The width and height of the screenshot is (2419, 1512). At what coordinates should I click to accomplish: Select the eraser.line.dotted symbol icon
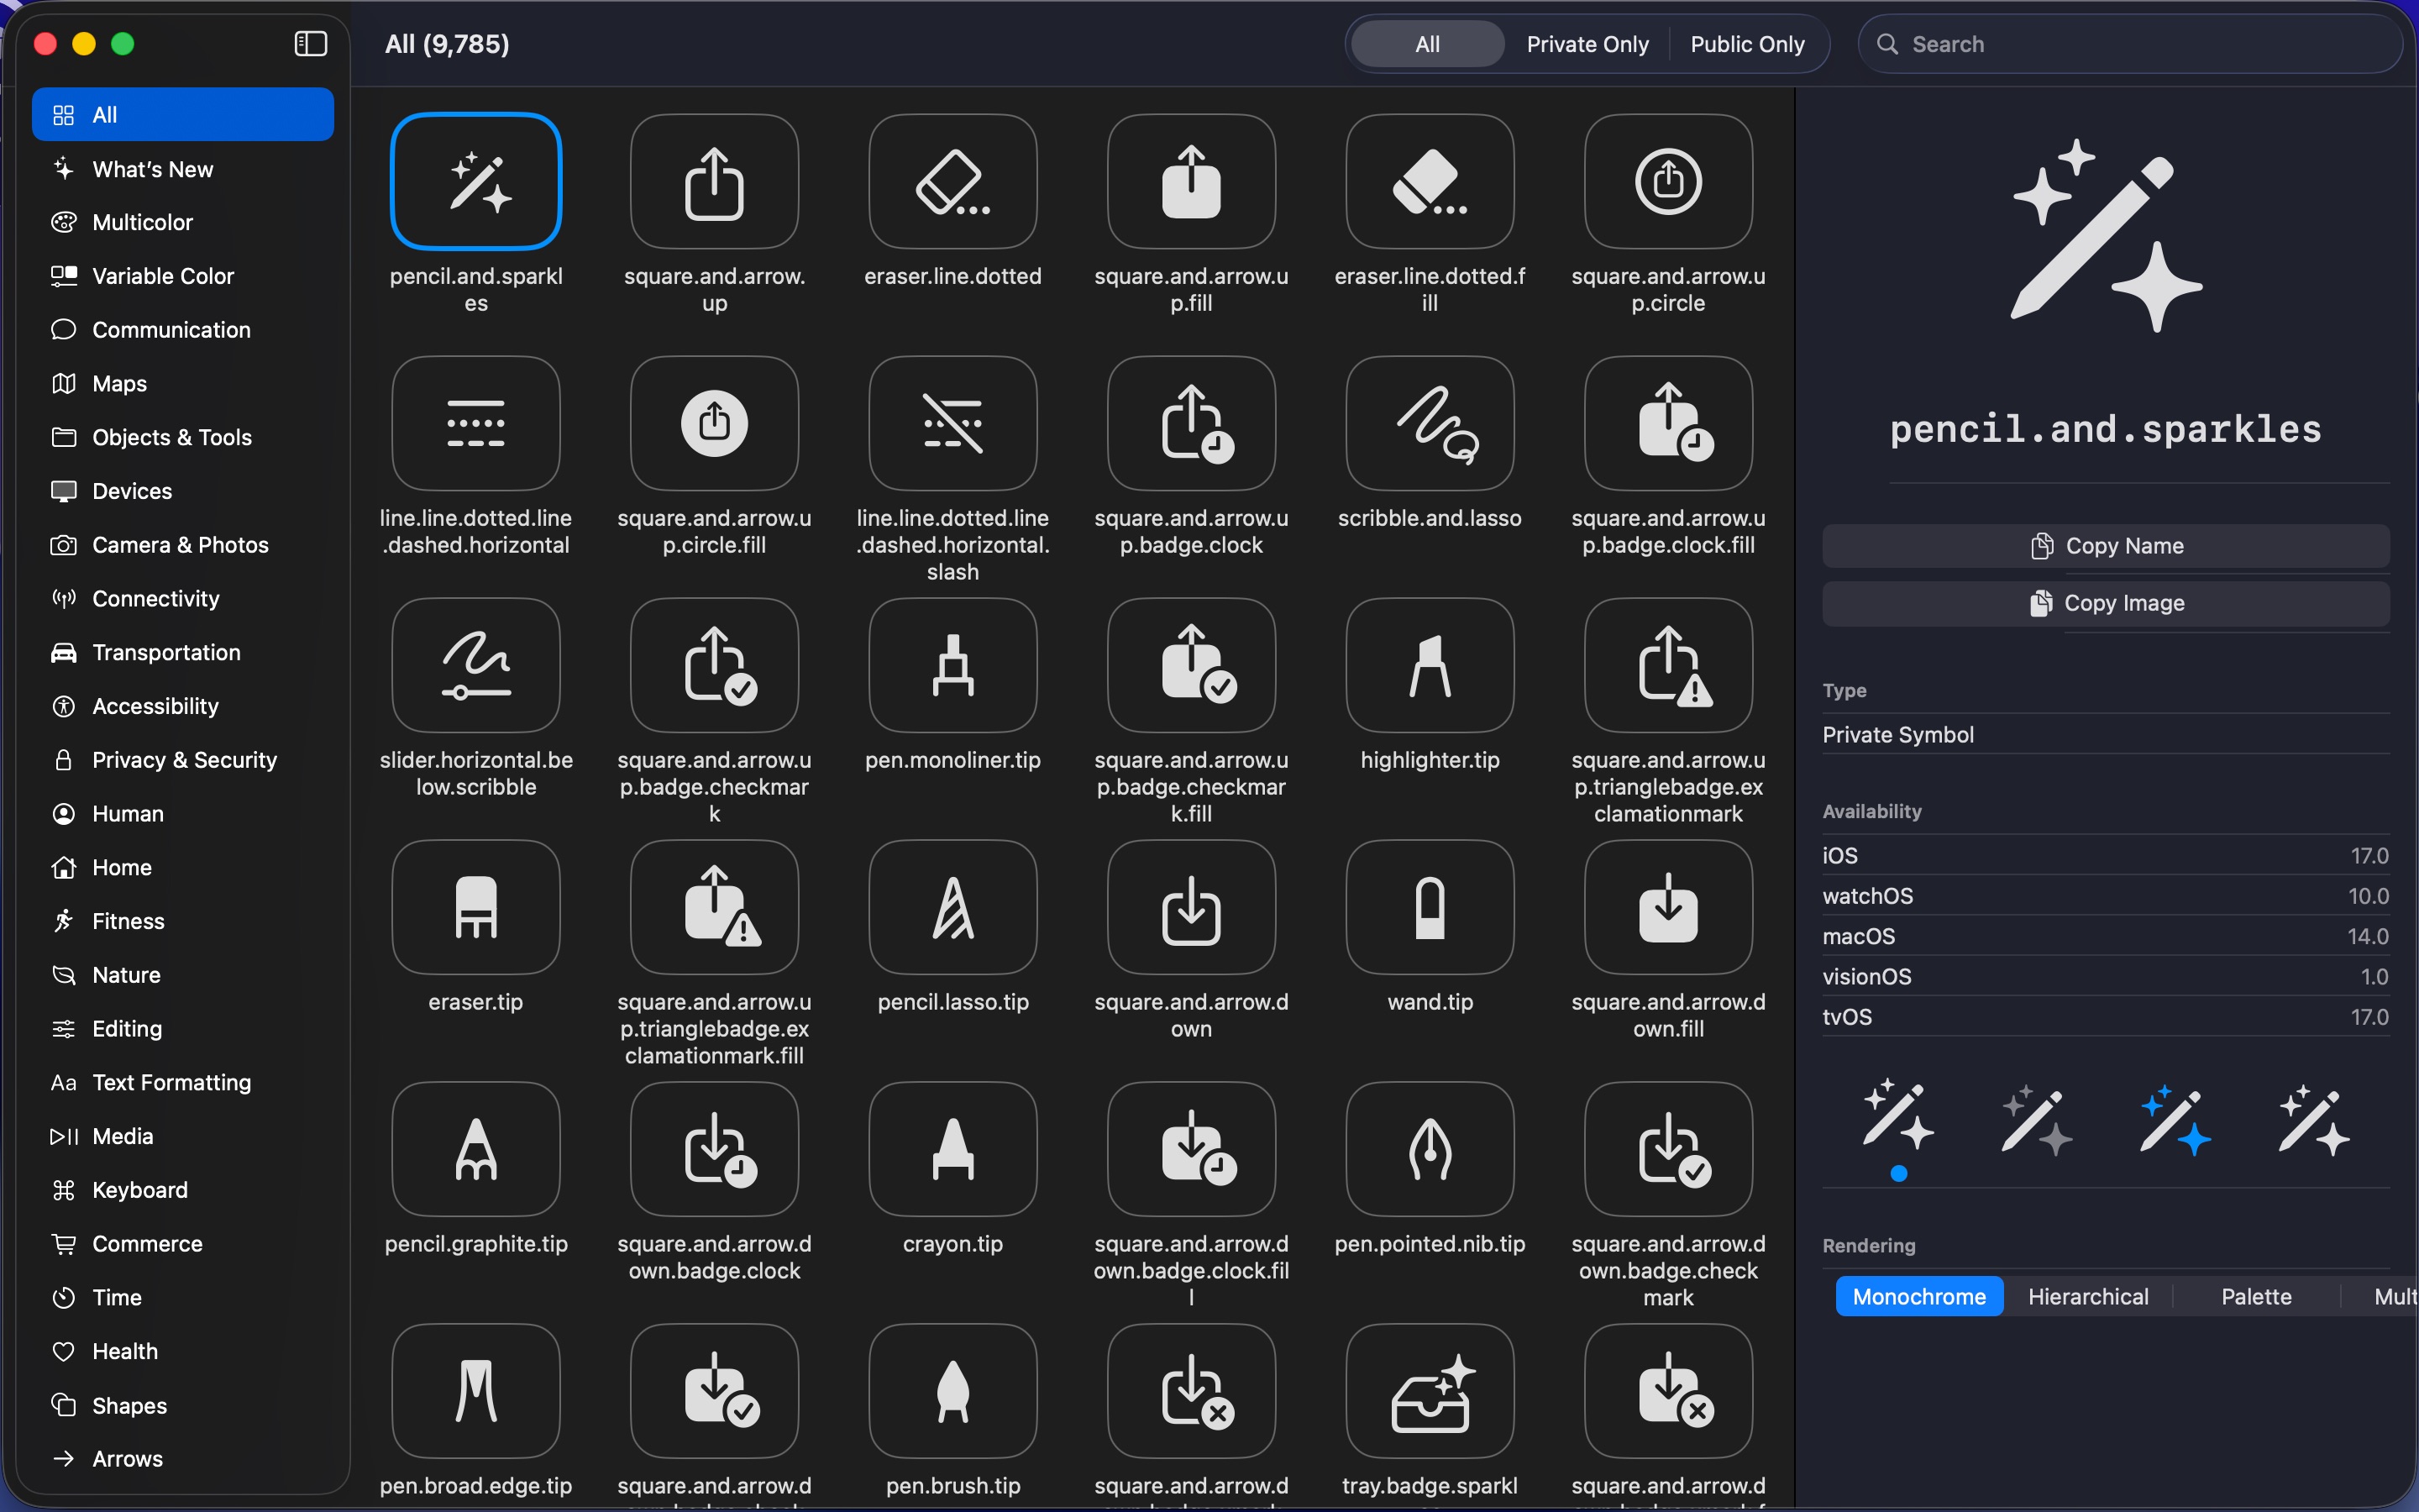952,181
